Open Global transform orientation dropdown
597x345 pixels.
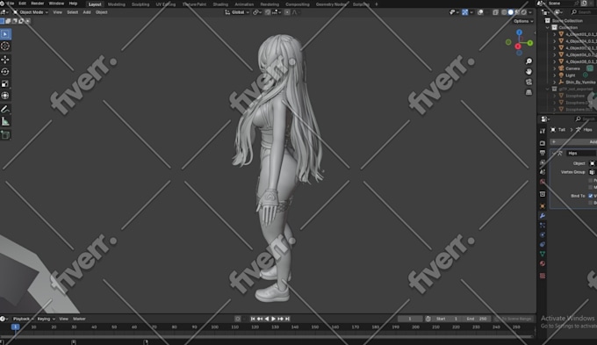tap(237, 12)
